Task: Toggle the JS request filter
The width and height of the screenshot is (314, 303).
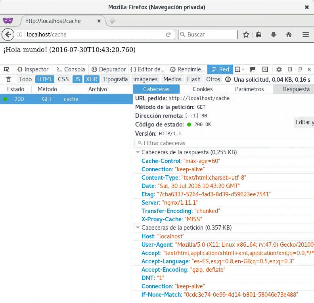Action: [x=77, y=79]
